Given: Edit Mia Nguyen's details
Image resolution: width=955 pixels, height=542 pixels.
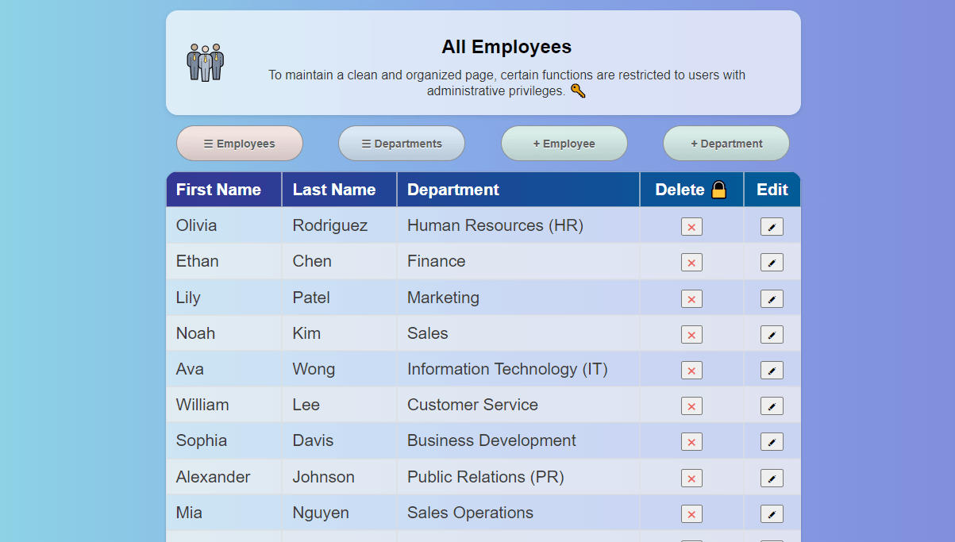Looking at the screenshot, I should pos(772,514).
